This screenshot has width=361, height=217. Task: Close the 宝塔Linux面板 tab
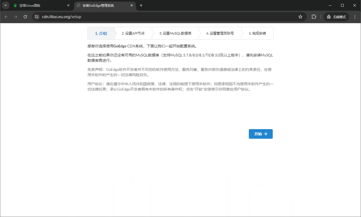pyautogui.click(x=68, y=5)
